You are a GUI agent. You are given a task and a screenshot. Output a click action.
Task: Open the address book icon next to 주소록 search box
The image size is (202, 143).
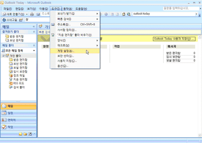click(38, 14)
